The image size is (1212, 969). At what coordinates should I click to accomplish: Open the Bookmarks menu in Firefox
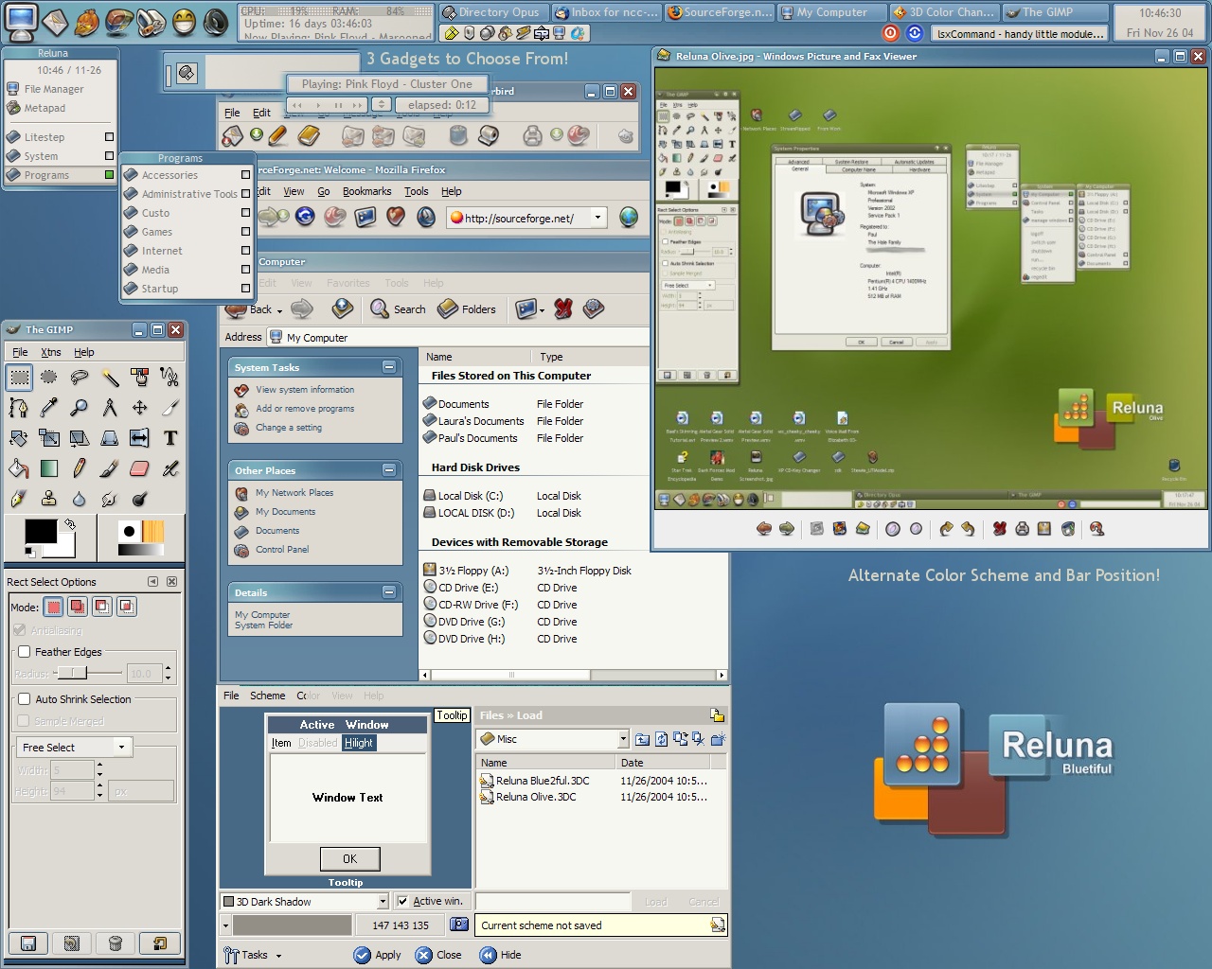click(x=366, y=191)
